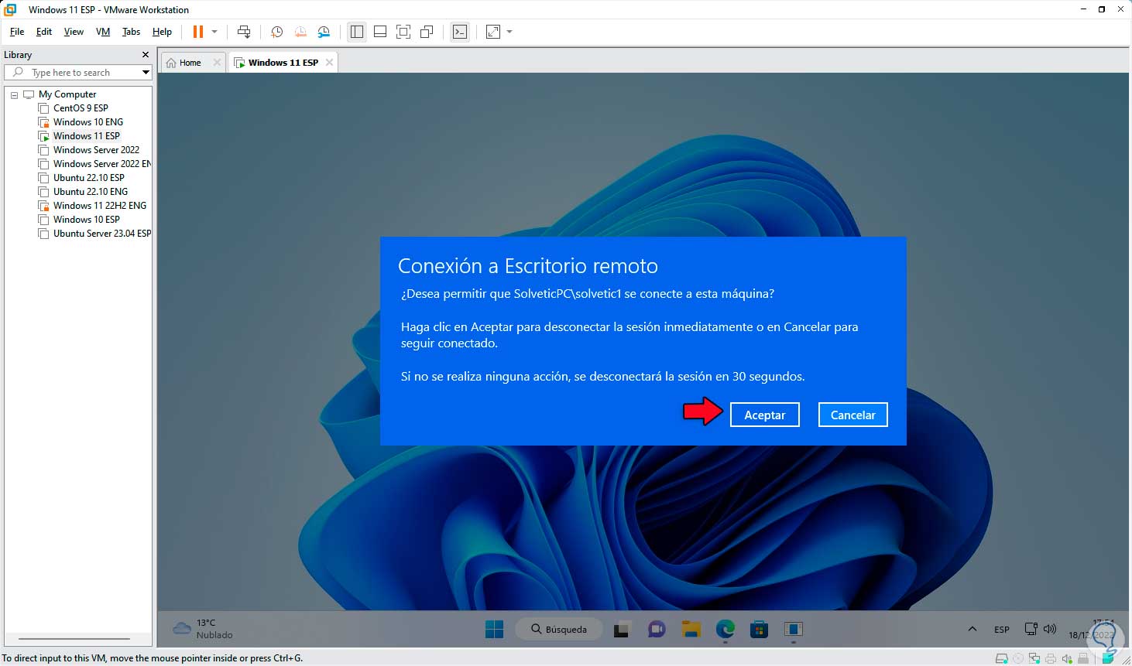Screen dimensions: 1132x666
Task: Open network settings from the guest tray icon
Action: coord(1031,630)
